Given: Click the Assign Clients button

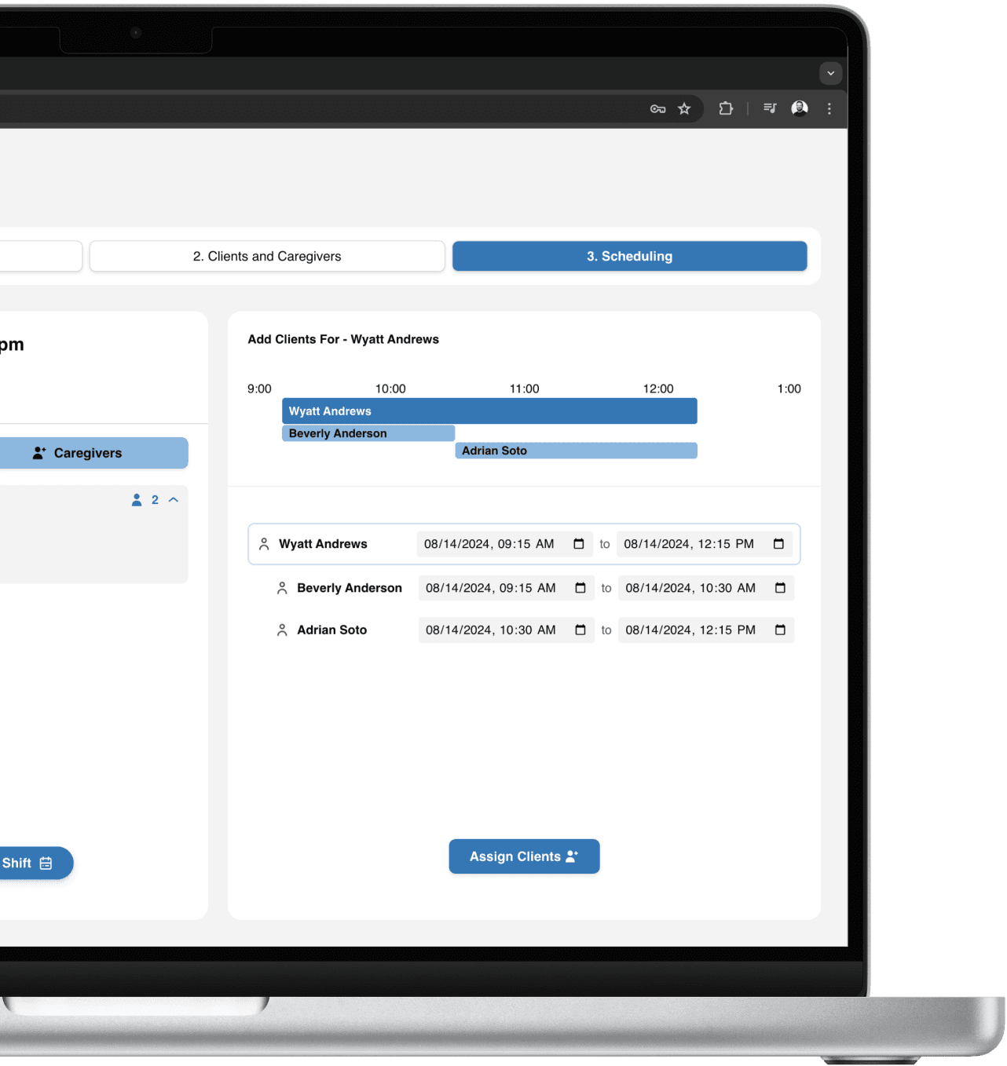Looking at the screenshot, I should (x=523, y=856).
